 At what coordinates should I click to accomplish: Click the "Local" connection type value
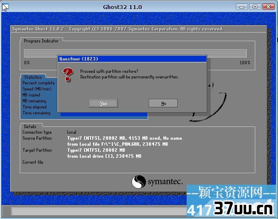[72, 132]
